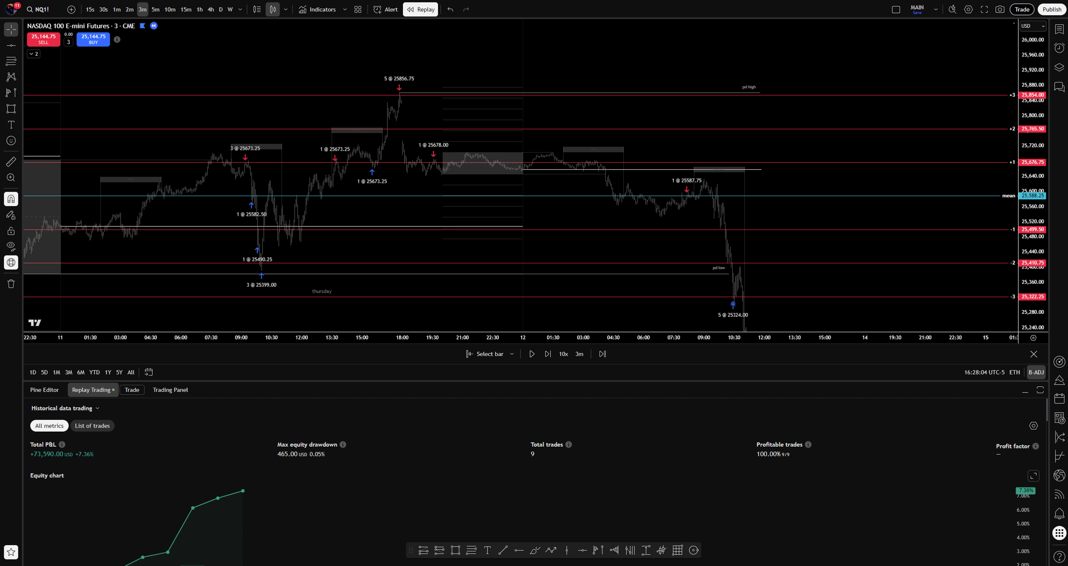Open the help question mark icon
Screen dimensions: 1068x566
pos(1059,556)
